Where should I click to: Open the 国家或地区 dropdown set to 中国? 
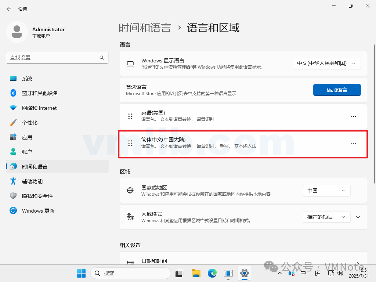[x=326, y=191]
